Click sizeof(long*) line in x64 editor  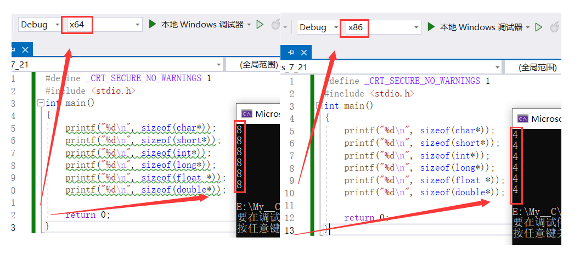(x=140, y=165)
